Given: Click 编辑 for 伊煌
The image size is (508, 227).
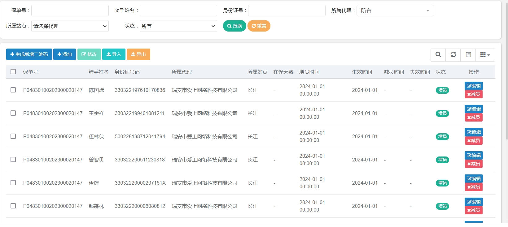Looking at the screenshot, I should pos(474,178).
